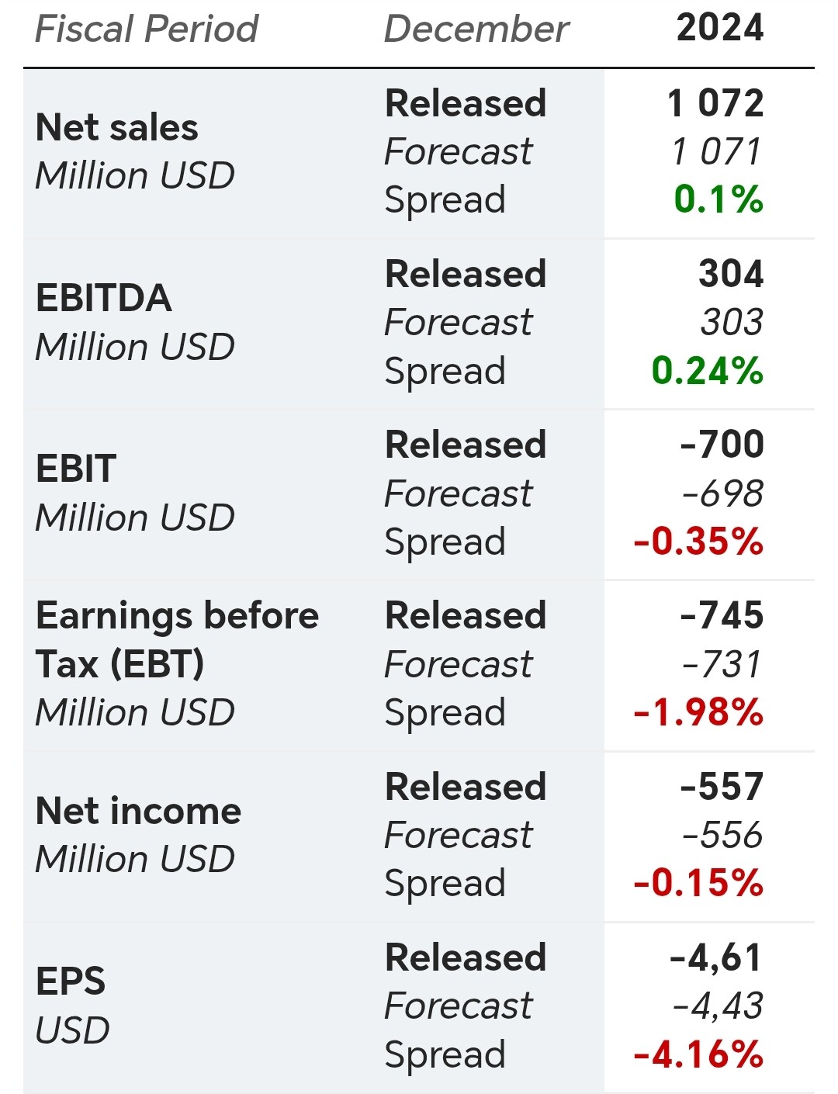Select the -0.15% Net income spread

tap(698, 883)
